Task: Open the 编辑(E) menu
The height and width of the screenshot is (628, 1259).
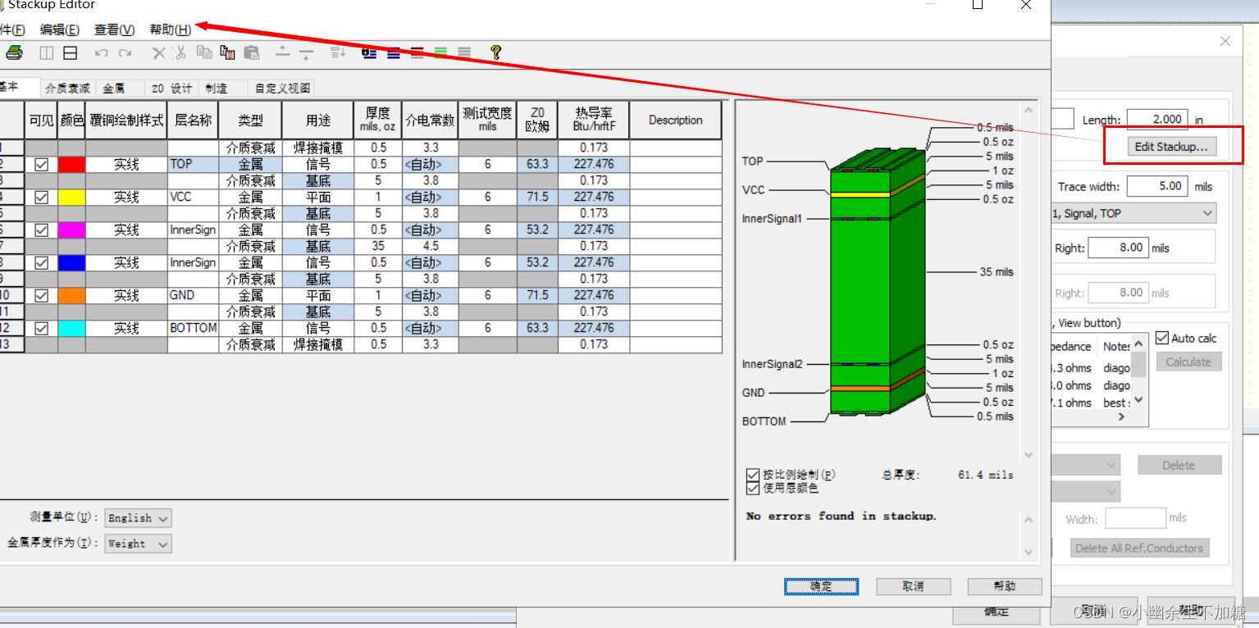Action: [60, 30]
